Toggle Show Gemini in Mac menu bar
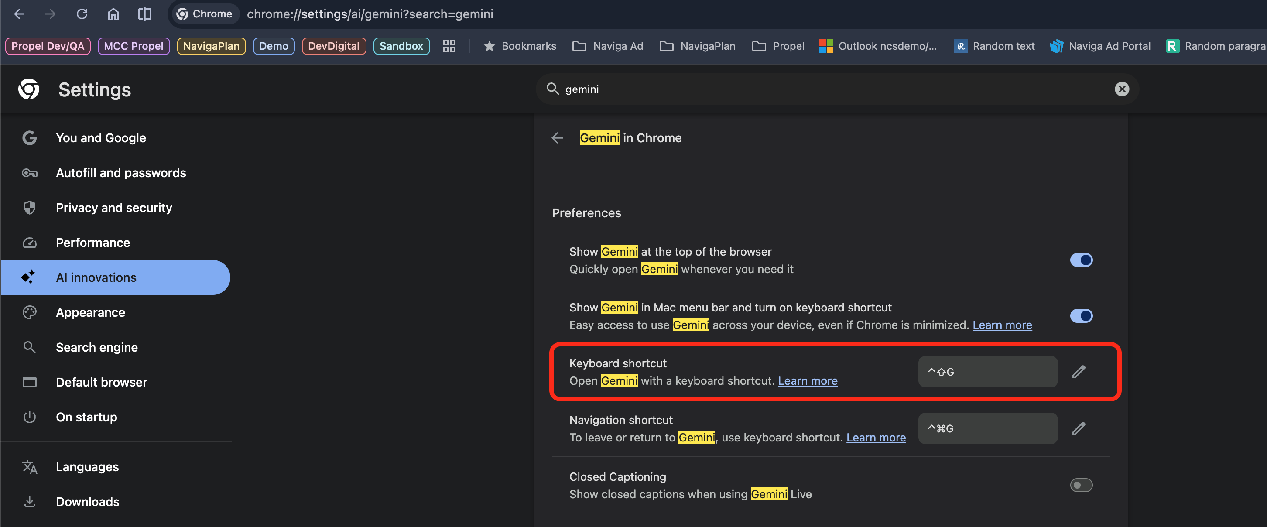 click(x=1081, y=315)
